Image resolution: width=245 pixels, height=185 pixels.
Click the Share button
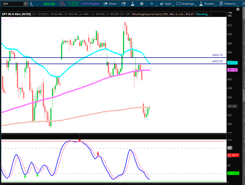point(110,4)
